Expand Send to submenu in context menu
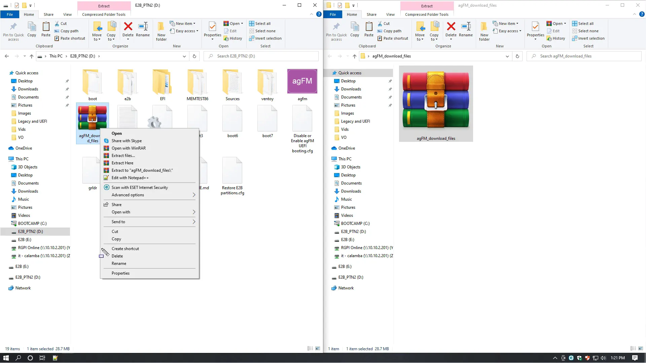 (150, 222)
